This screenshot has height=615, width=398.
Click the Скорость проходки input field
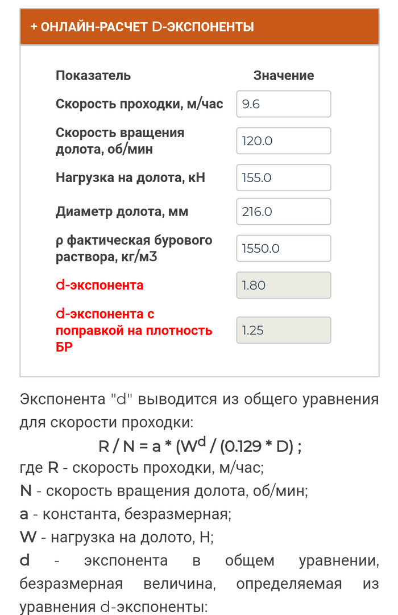coord(283,104)
